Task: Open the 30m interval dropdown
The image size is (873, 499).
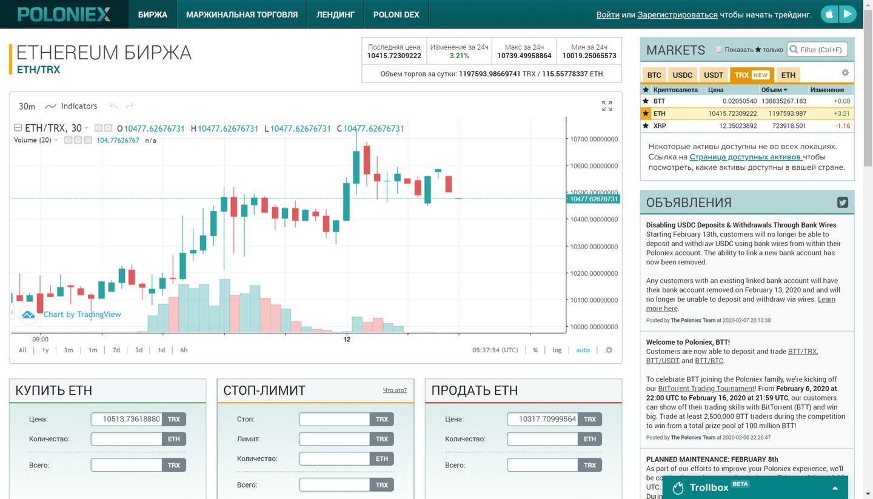Action: [x=27, y=106]
